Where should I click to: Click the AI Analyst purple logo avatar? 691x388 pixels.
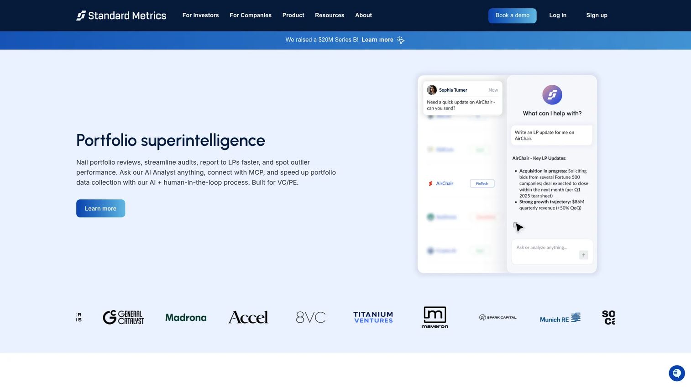(552, 95)
